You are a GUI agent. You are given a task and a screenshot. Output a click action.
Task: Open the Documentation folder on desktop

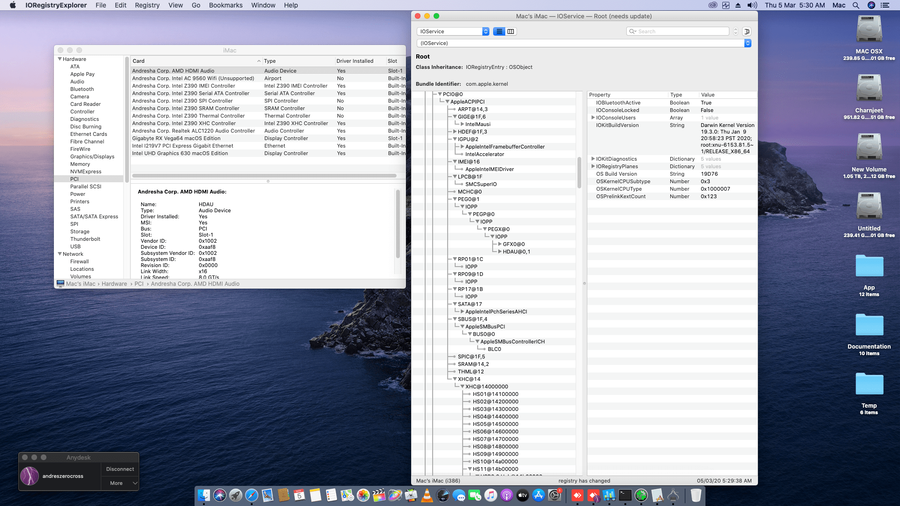(x=869, y=325)
